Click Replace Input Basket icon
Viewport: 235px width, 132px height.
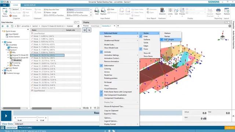point(103,11)
